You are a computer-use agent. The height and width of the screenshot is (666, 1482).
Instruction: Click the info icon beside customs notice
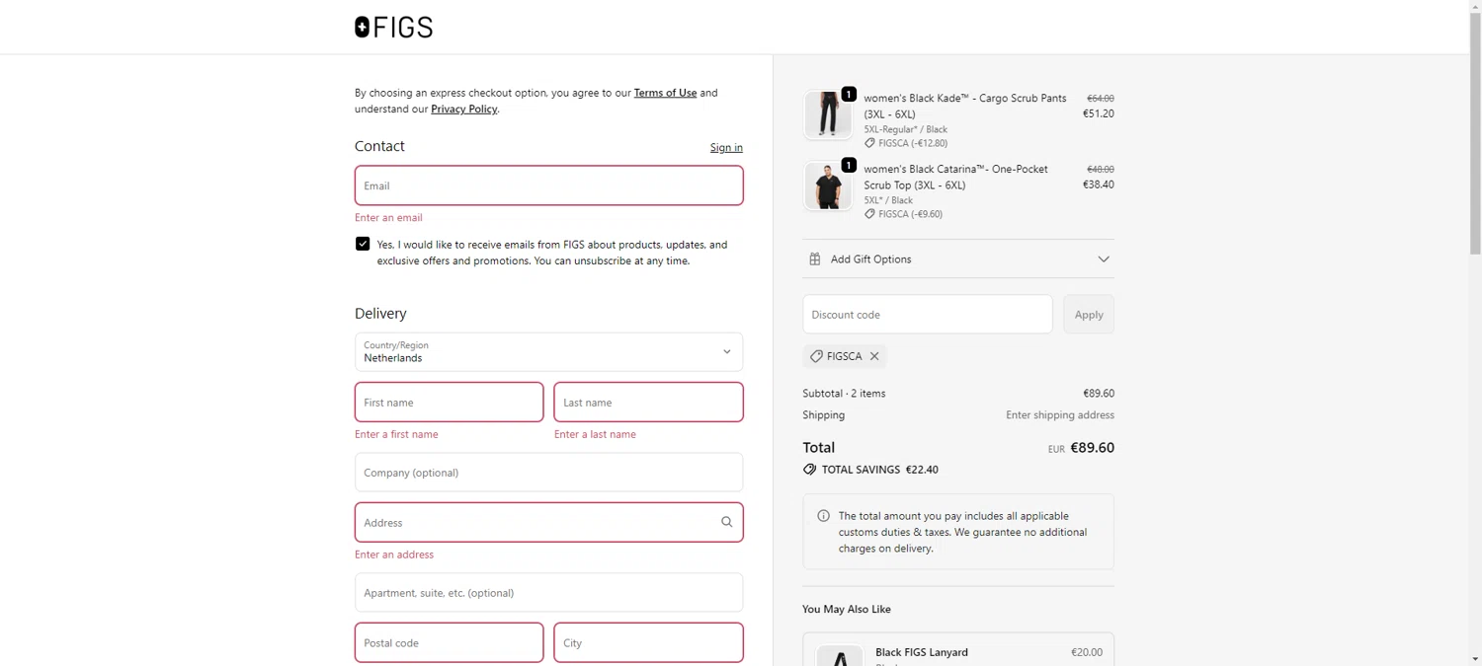823,516
